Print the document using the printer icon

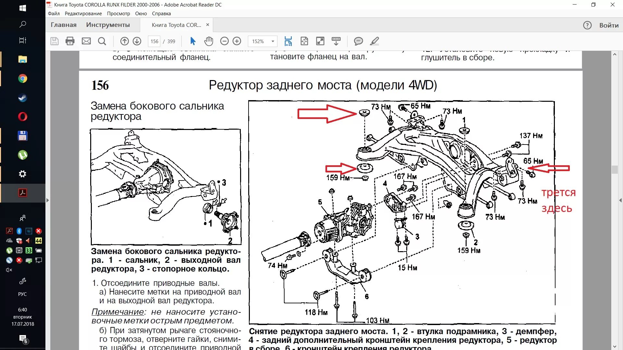[70, 41]
